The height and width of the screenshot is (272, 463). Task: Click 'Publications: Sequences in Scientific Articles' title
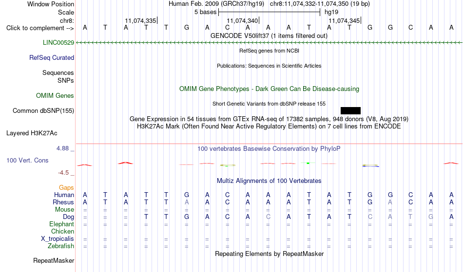[x=269, y=66]
